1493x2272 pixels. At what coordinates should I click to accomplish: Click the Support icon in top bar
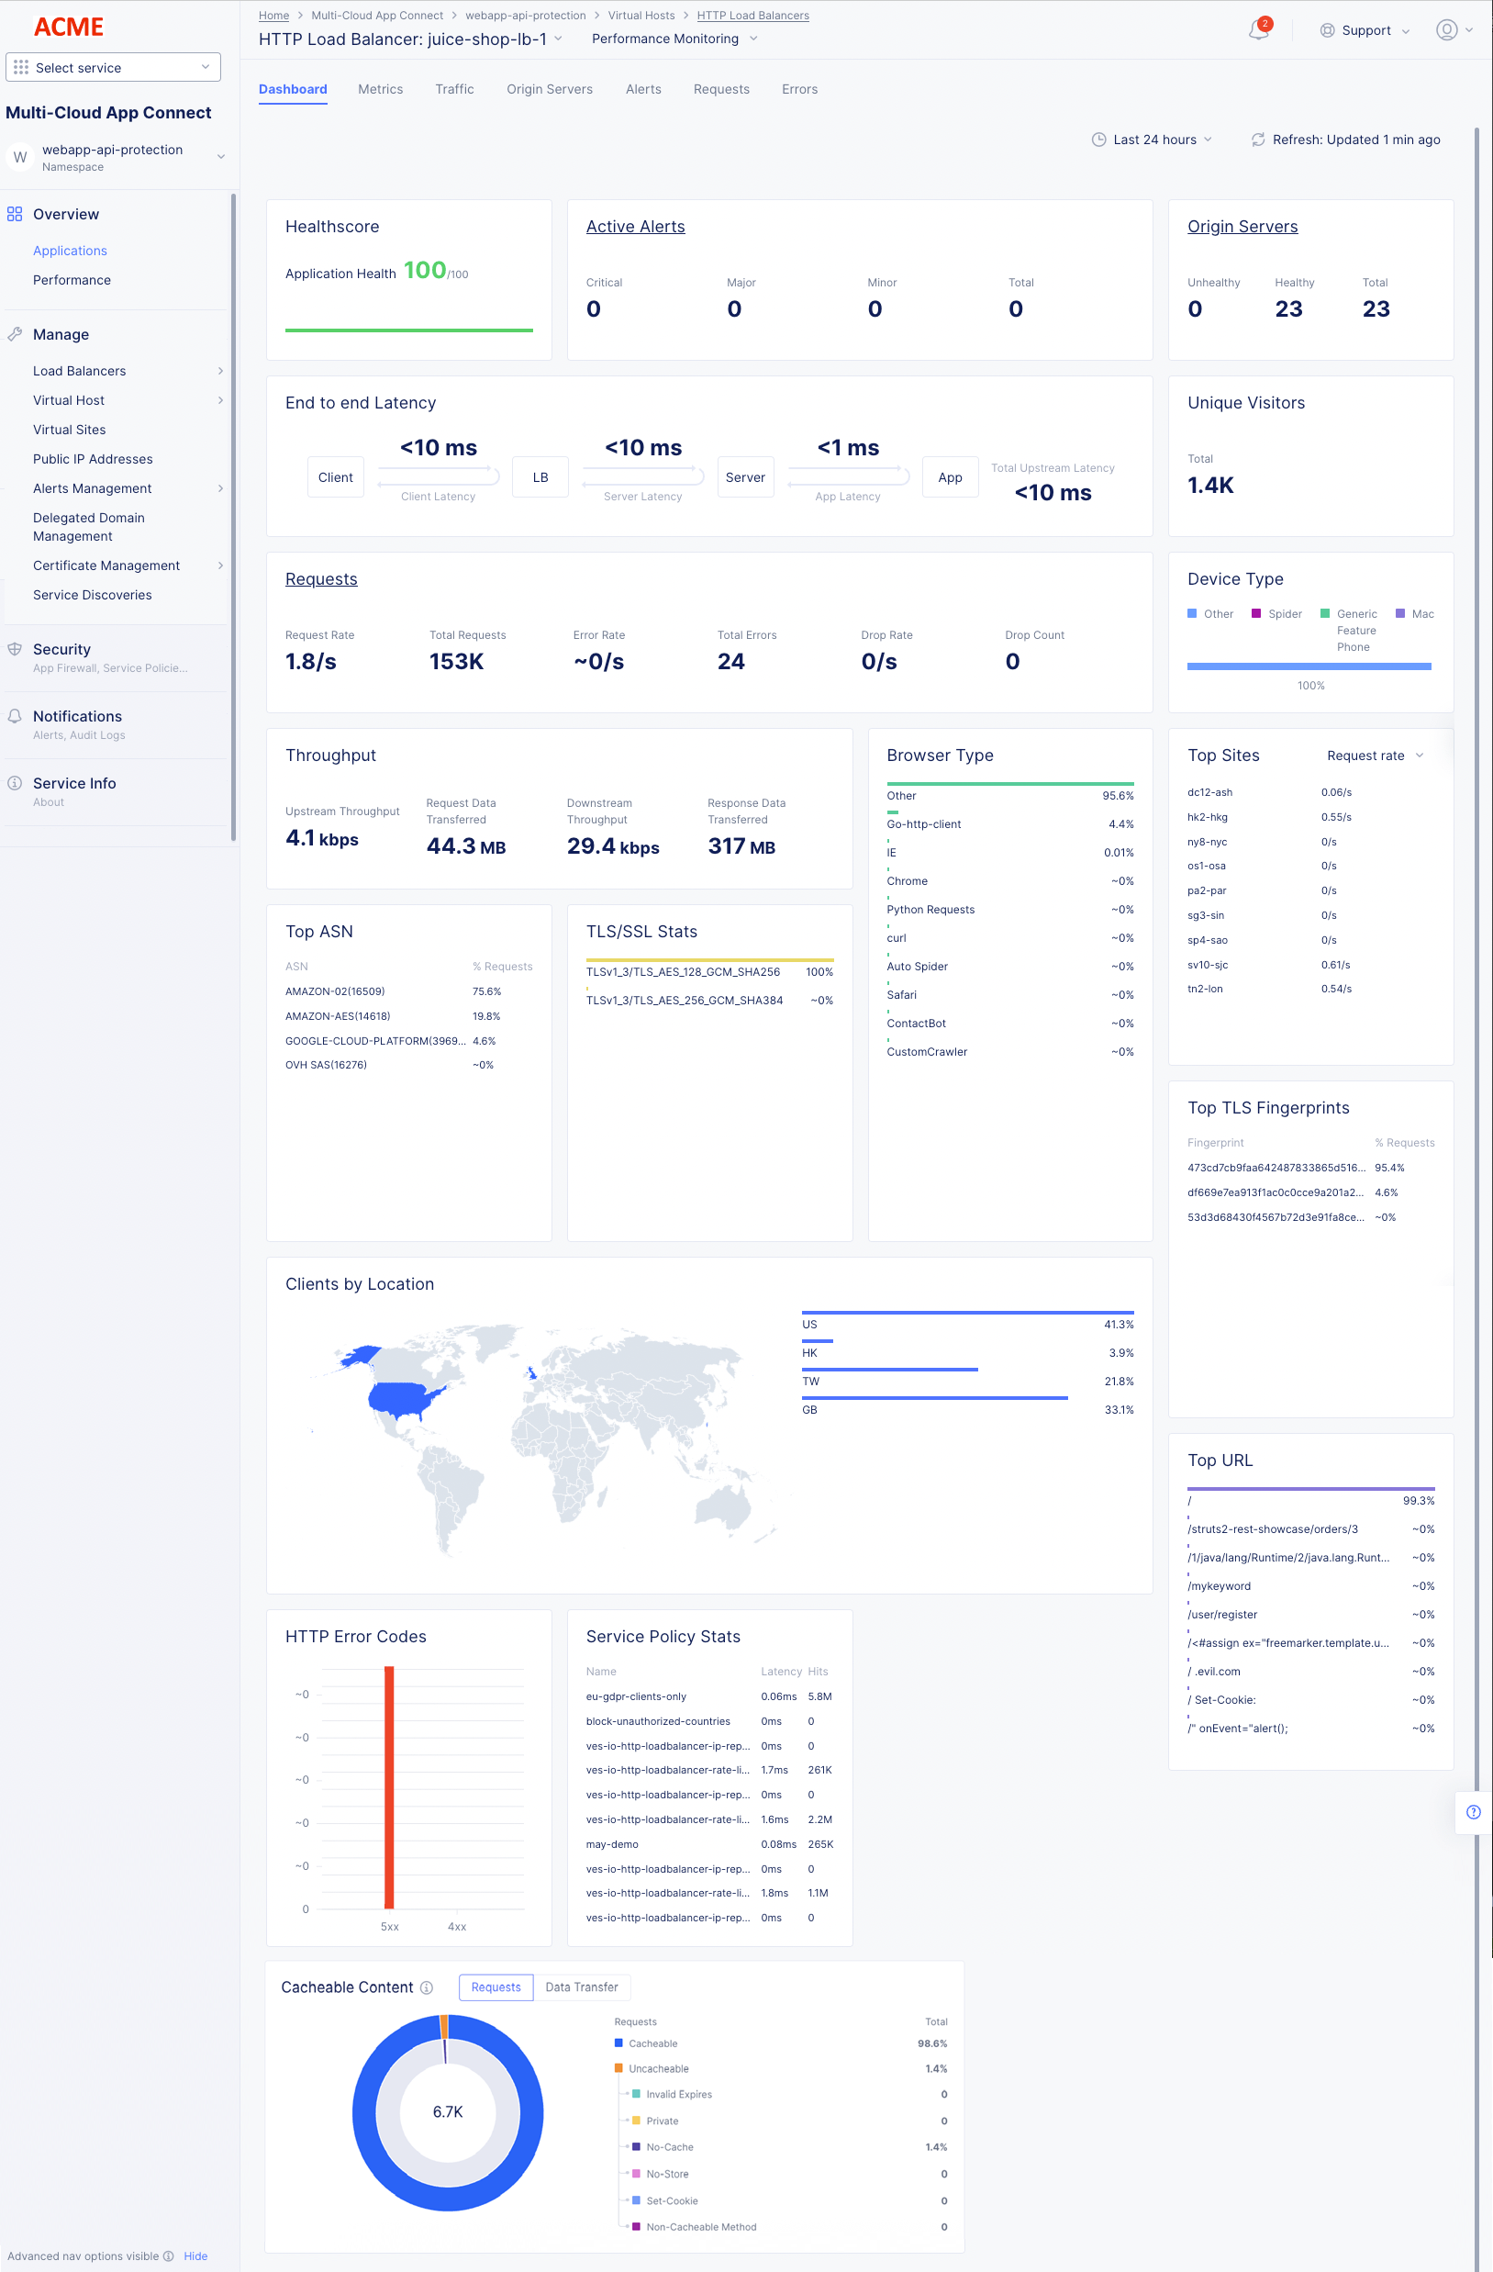(1327, 30)
